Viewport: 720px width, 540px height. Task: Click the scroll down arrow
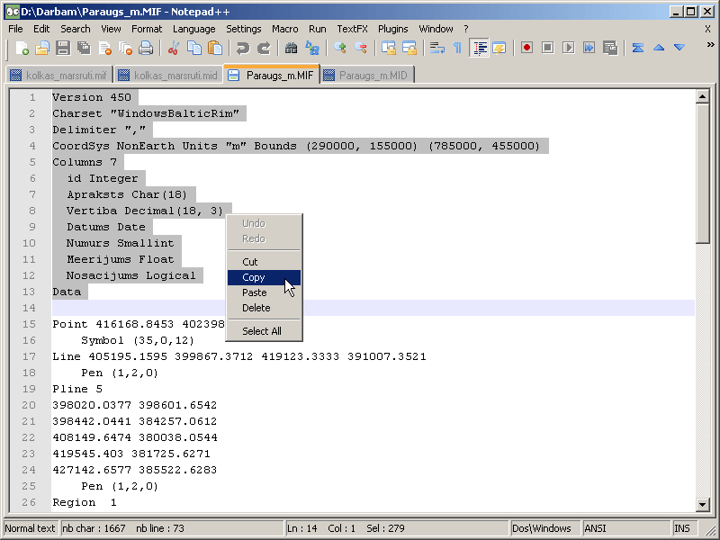point(703,505)
